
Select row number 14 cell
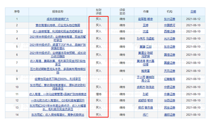[17, 115]
